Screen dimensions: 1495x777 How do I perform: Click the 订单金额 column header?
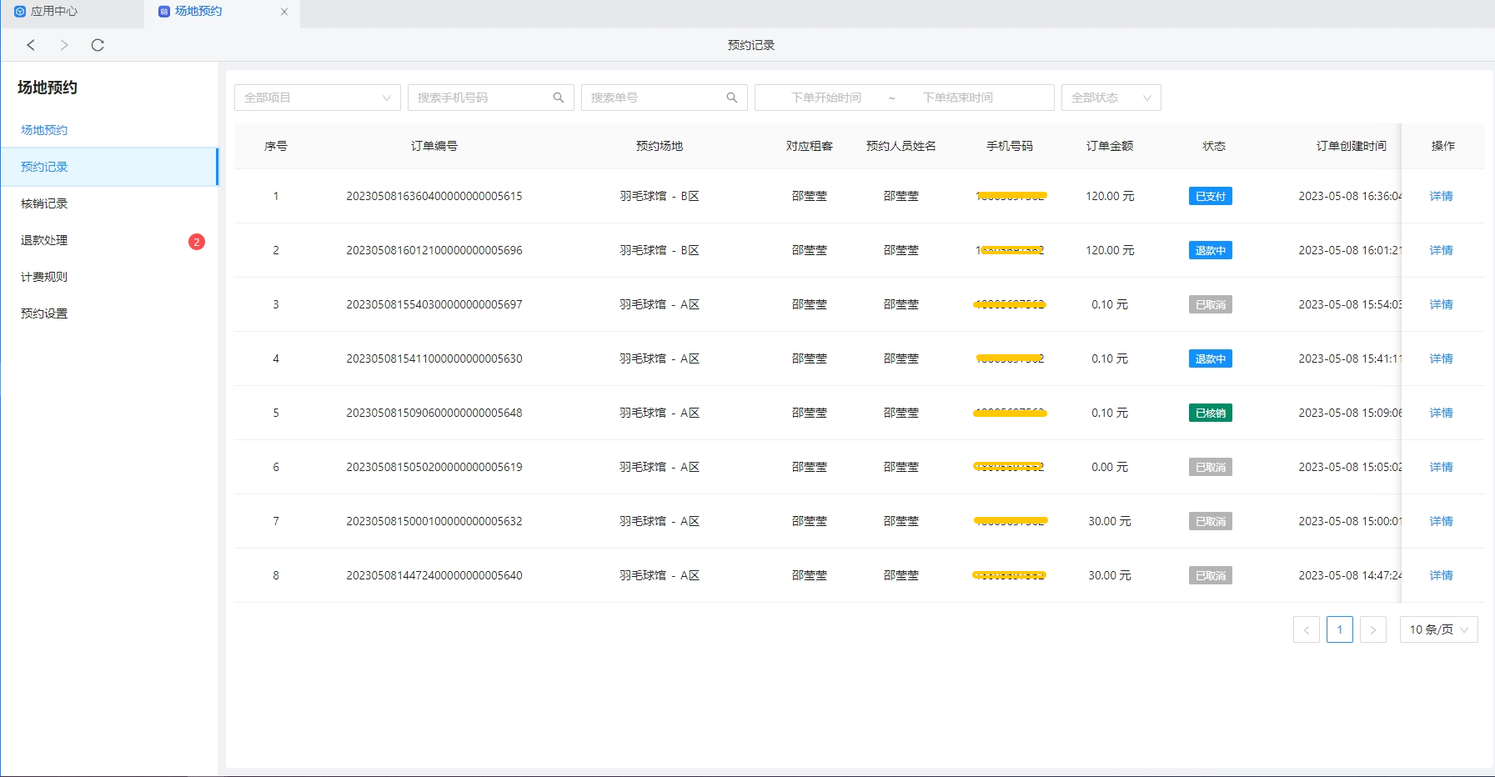1110,146
